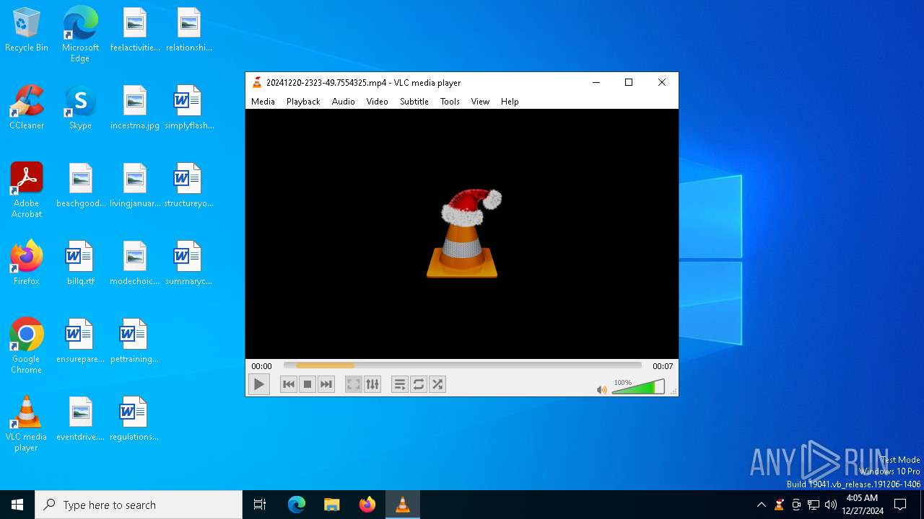Viewport: 924px width, 519px height.
Task: Toggle VLC fullscreen video mode
Action: [353, 384]
